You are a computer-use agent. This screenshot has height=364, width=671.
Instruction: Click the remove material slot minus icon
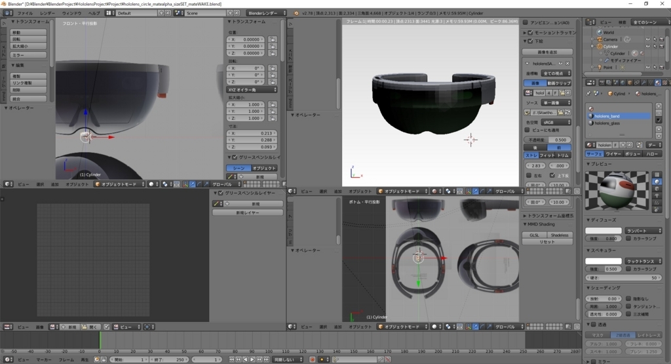click(659, 113)
